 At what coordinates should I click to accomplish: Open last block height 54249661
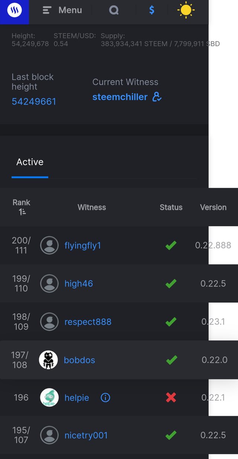pyautogui.click(x=34, y=101)
